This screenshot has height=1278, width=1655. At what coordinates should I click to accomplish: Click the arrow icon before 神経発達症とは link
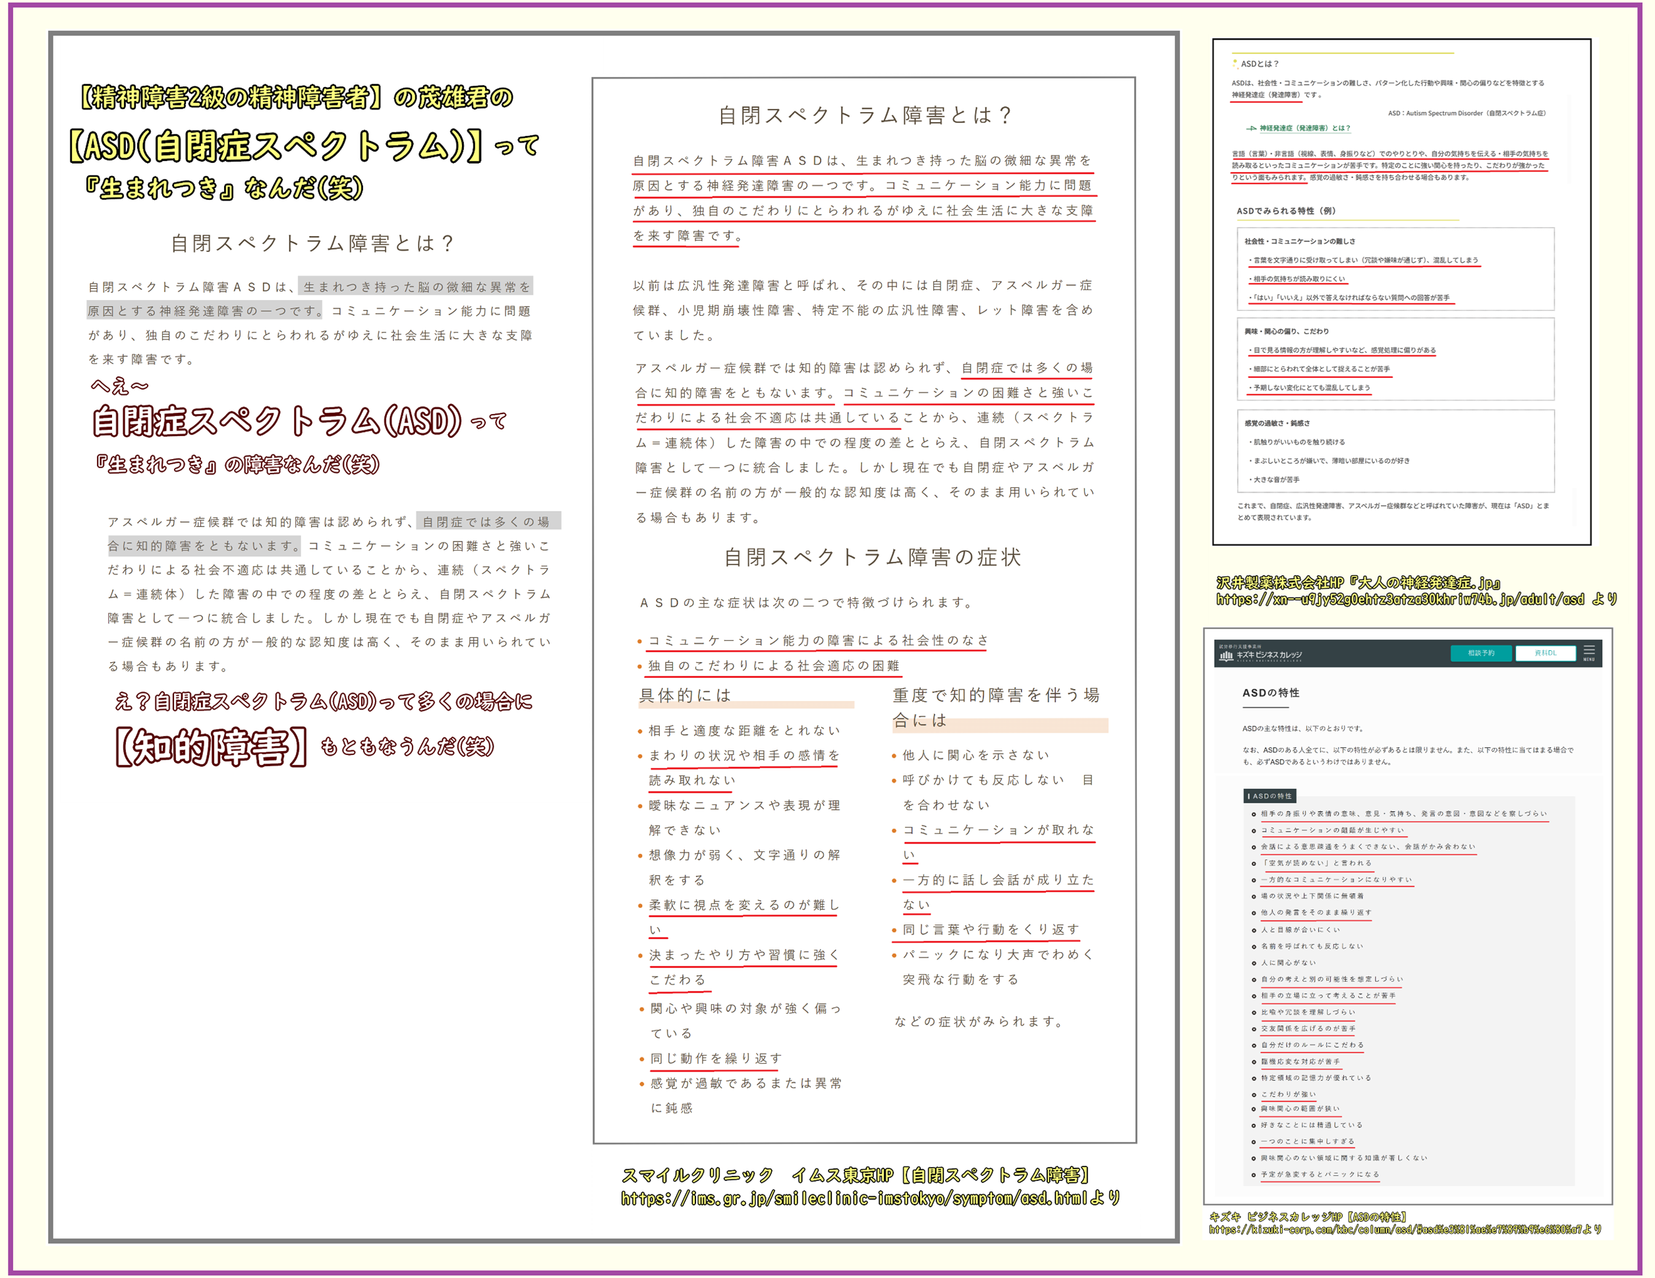tap(1251, 128)
